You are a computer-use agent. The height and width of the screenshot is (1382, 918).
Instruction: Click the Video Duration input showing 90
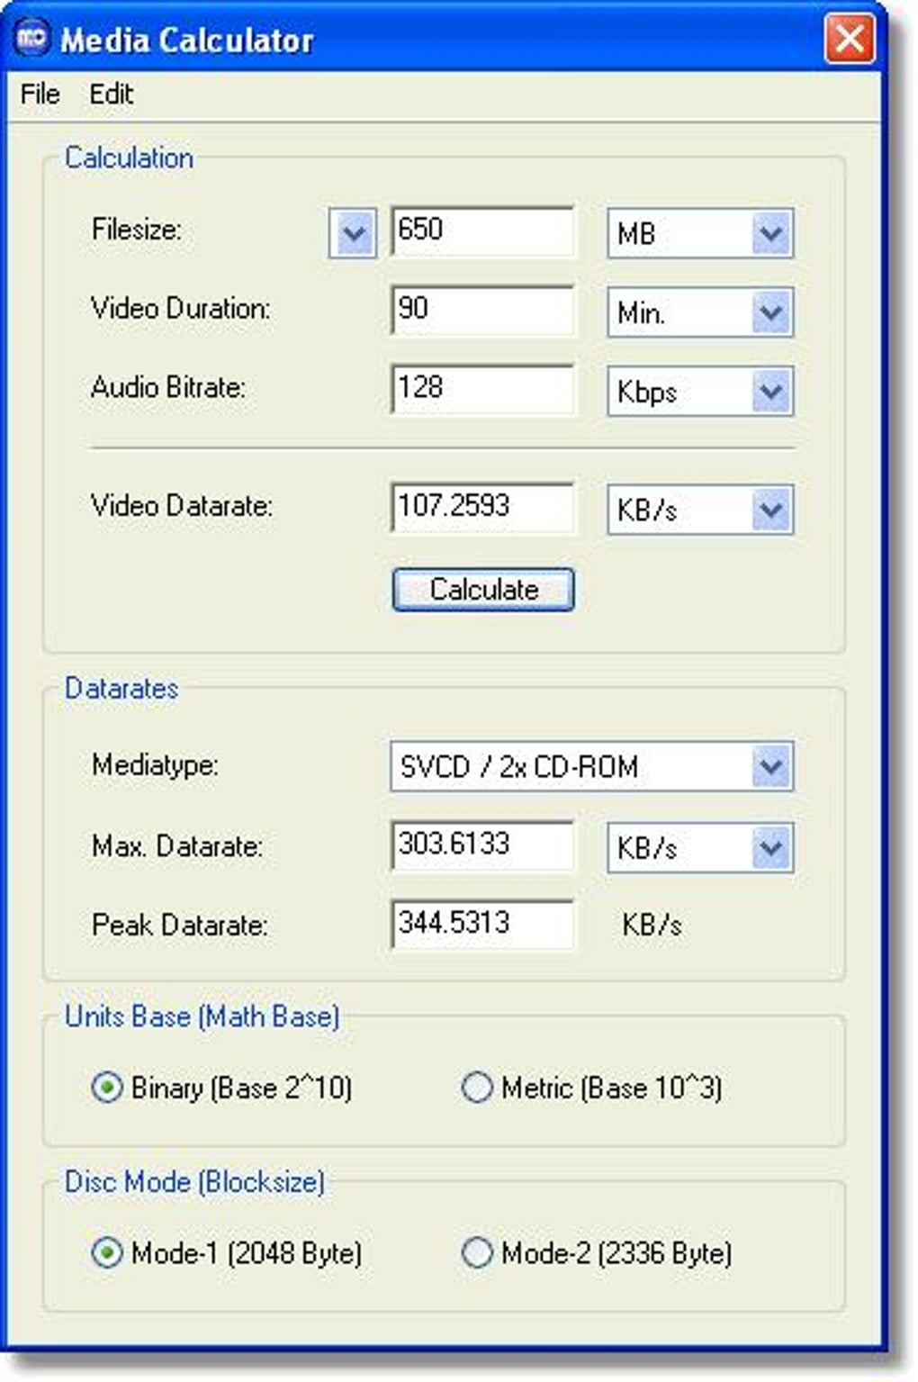[482, 310]
